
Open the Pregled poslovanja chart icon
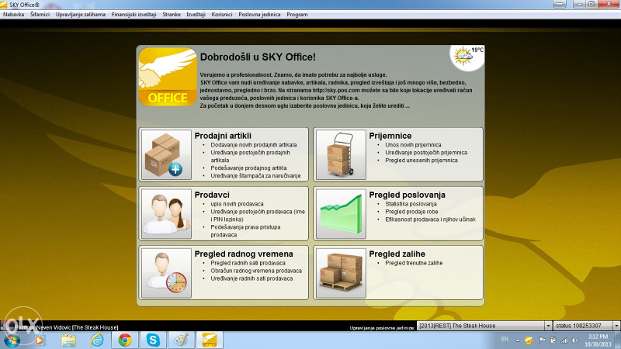[x=341, y=214]
